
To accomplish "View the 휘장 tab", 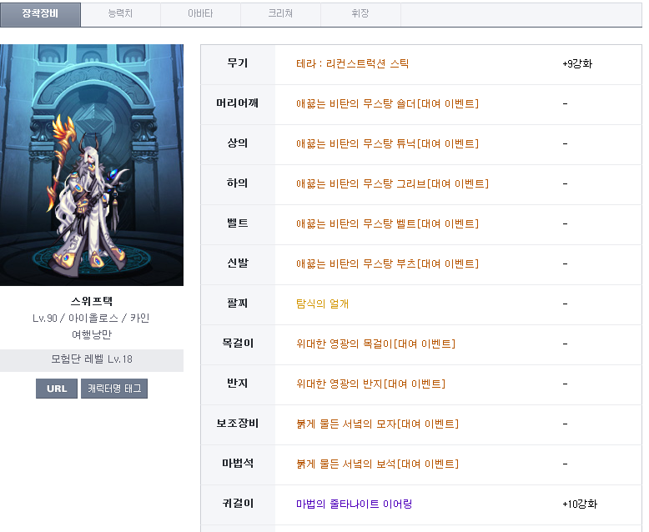I will click(360, 14).
